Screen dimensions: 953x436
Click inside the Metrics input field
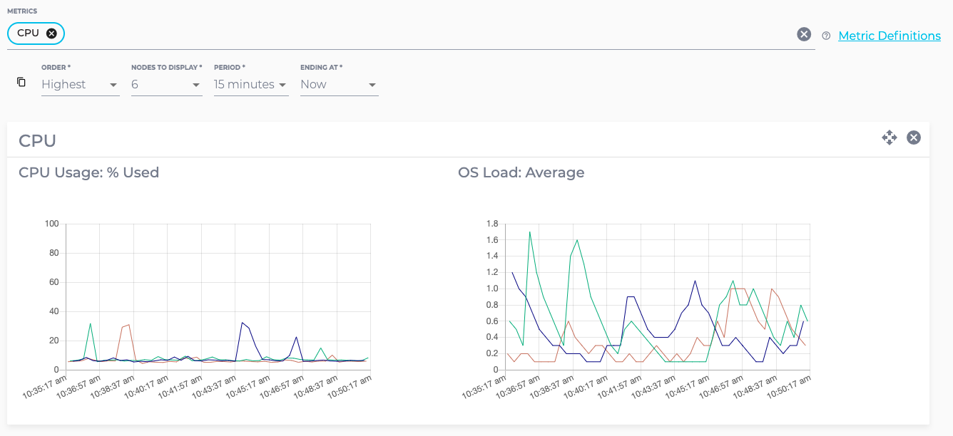[357, 33]
